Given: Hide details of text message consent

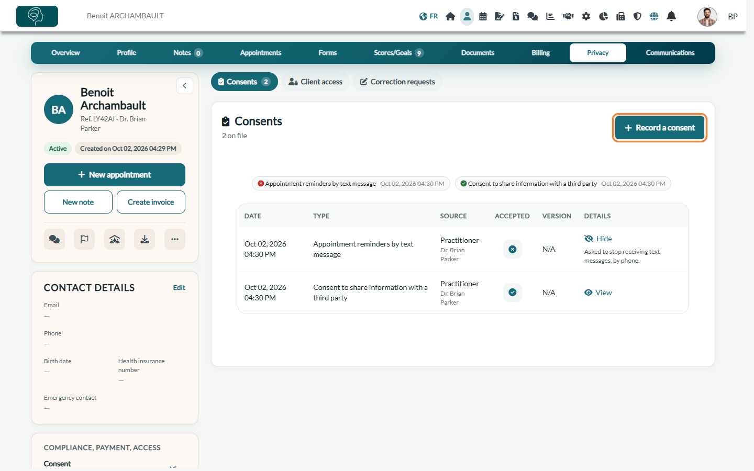Looking at the screenshot, I should (598, 239).
